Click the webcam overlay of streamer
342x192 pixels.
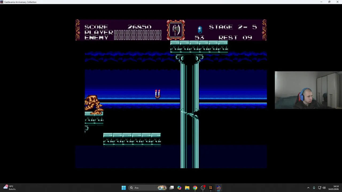[x=308, y=90]
